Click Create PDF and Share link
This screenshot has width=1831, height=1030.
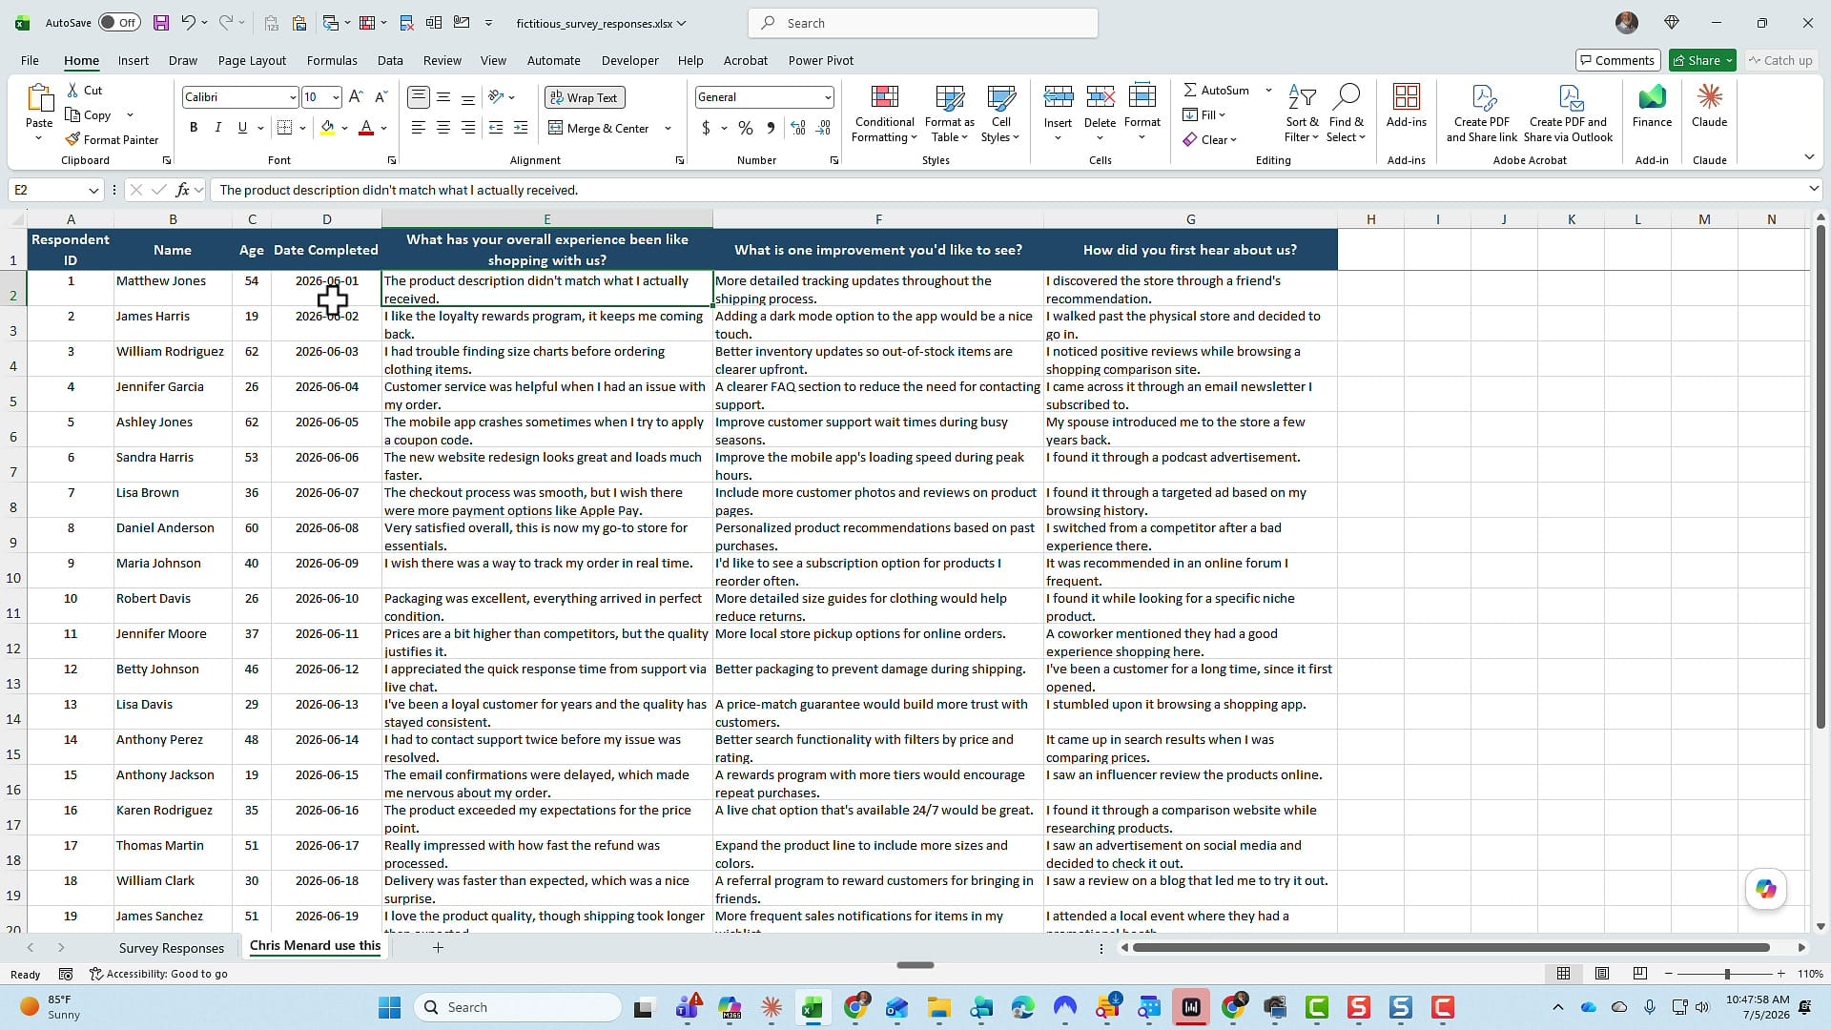[x=1481, y=114]
